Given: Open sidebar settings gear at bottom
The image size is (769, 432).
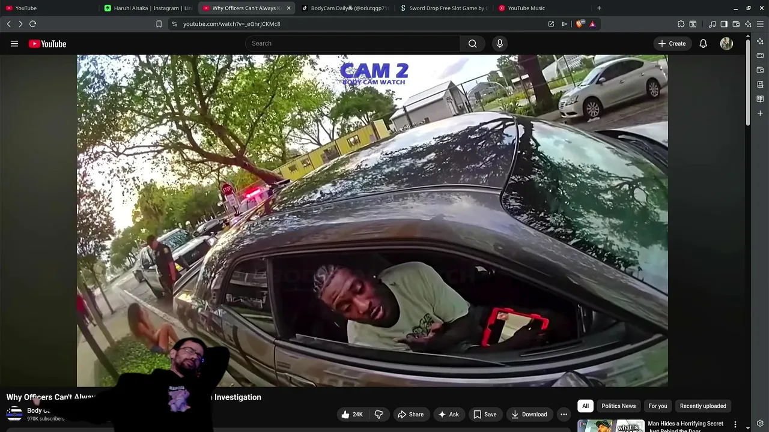Looking at the screenshot, I should (760, 424).
